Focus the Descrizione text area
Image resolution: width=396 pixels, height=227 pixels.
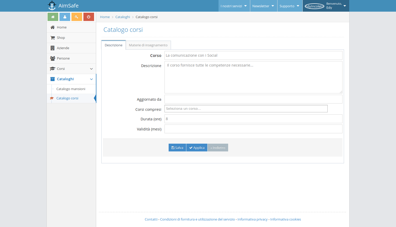pyautogui.click(x=253, y=77)
